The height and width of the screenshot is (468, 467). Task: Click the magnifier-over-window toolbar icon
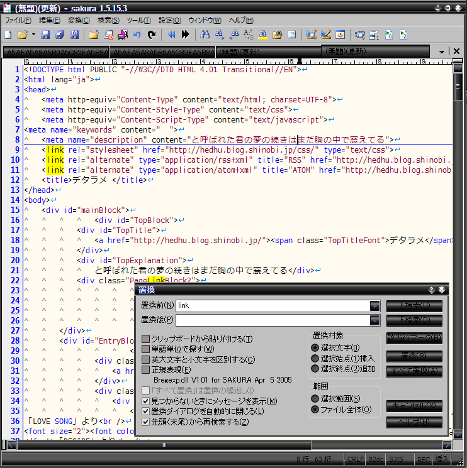(x=359, y=35)
